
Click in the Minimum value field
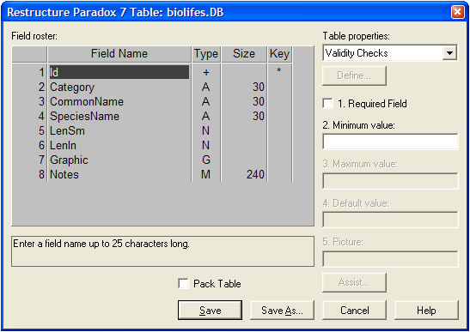pyautogui.click(x=390, y=142)
